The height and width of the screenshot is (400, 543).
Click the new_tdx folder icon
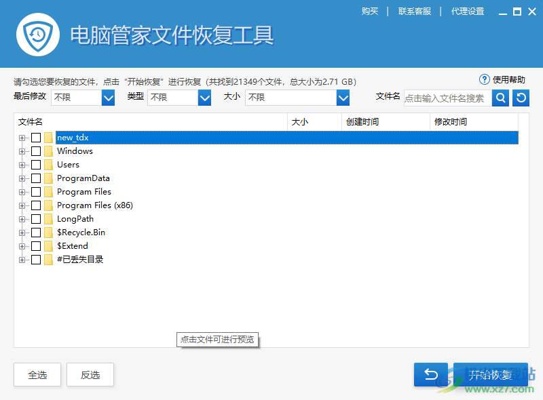48,138
